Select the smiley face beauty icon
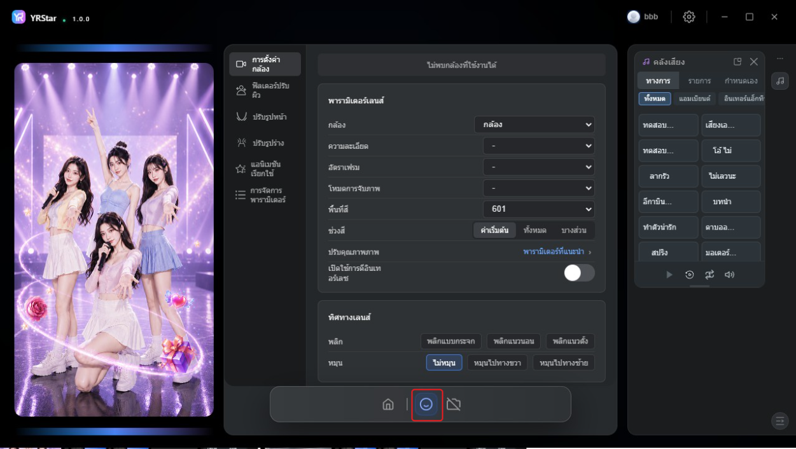The image size is (796, 449). (426, 404)
